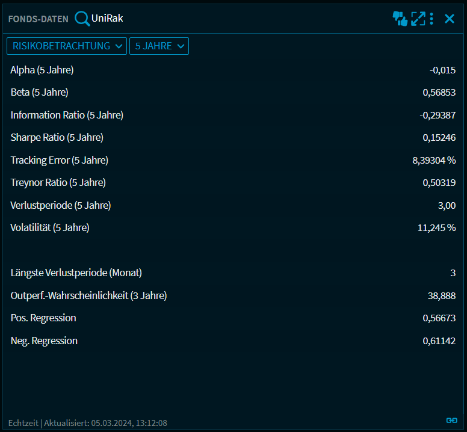Click the Beta value 0,56853
The width and height of the screenshot is (467, 432).
(x=439, y=93)
